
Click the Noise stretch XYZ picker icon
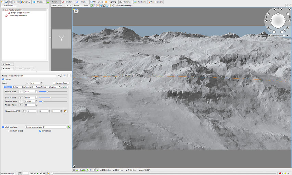65,111
